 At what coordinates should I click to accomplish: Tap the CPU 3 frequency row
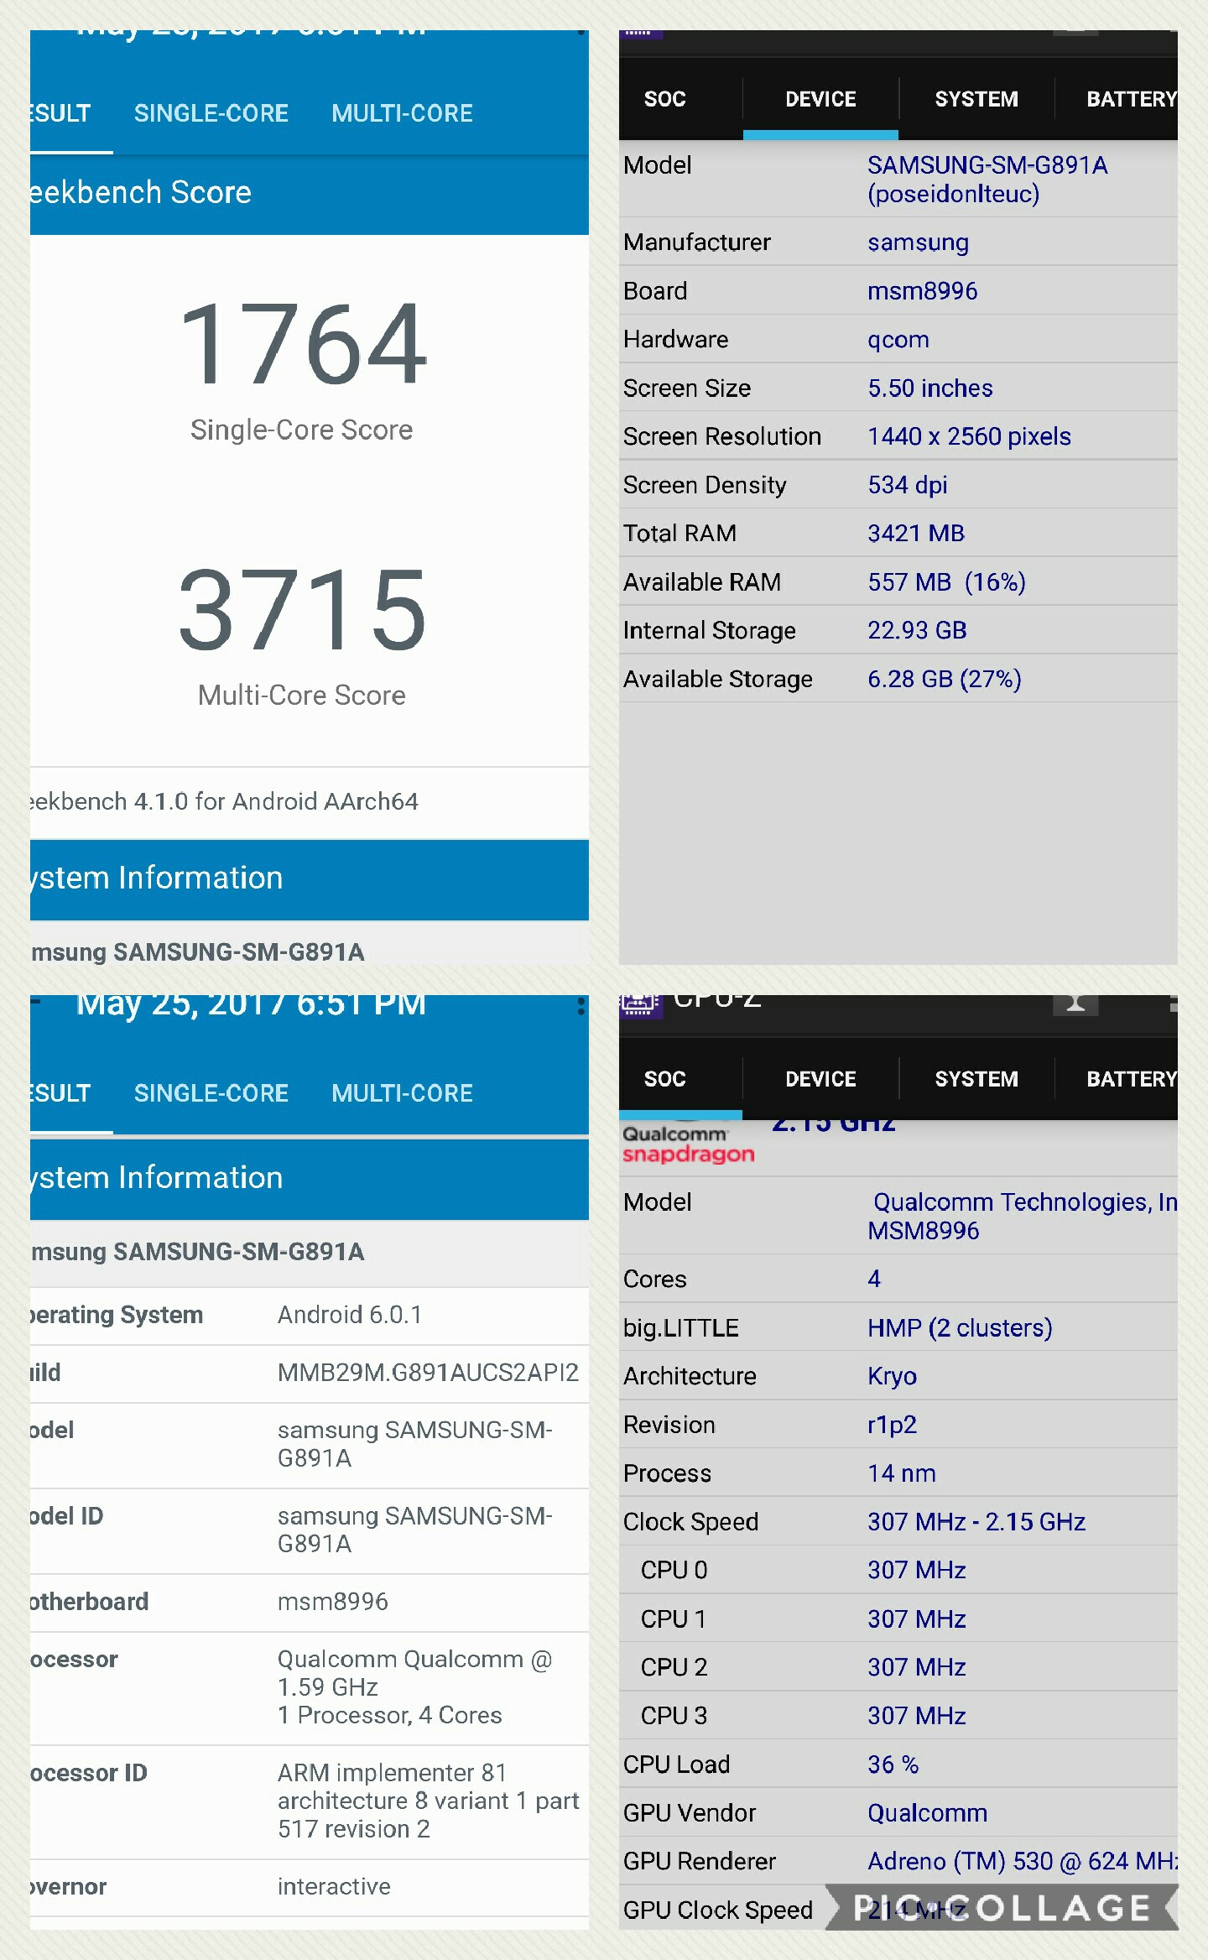click(898, 1716)
